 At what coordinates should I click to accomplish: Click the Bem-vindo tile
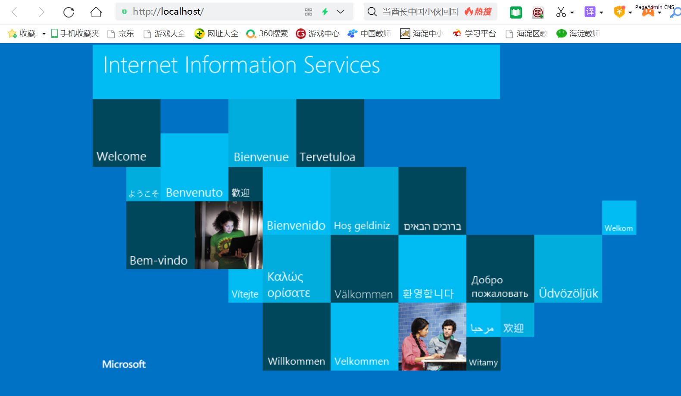pyautogui.click(x=160, y=235)
